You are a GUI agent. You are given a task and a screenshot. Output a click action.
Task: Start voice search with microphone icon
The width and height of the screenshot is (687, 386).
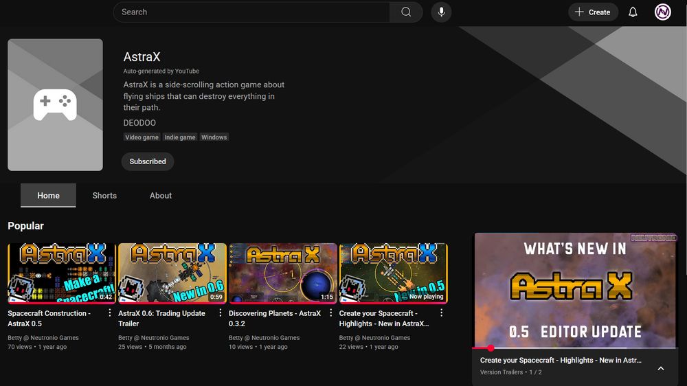(441, 12)
